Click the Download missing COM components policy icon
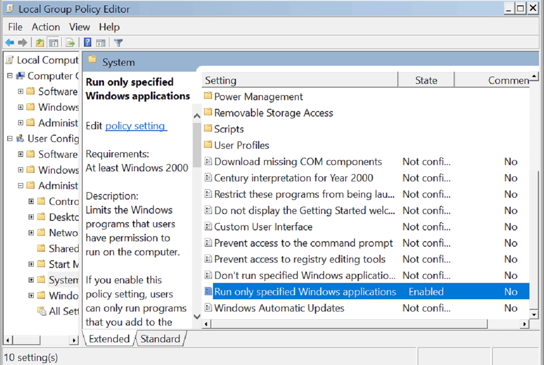The image size is (544, 365). click(208, 161)
